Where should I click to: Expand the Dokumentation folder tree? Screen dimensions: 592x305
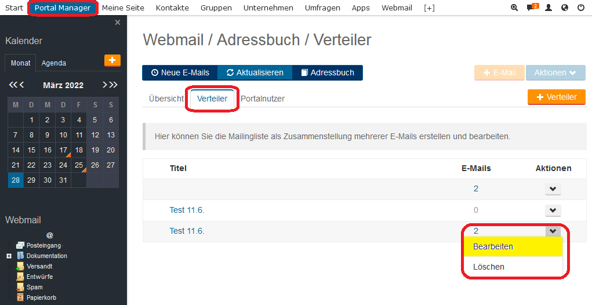tap(9, 256)
